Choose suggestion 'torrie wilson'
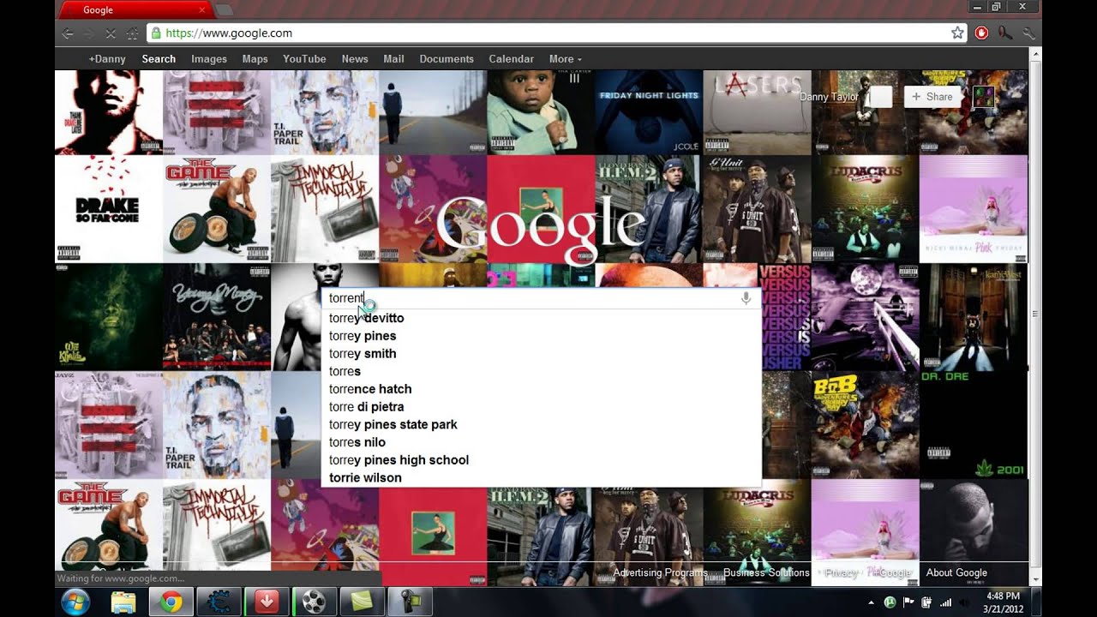The width and height of the screenshot is (1097, 617). [x=541, y=478]
